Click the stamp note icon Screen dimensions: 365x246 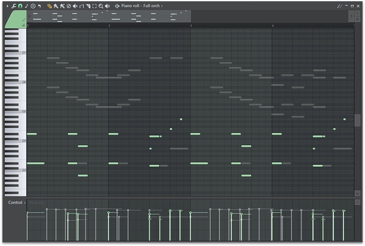point(26,6)
